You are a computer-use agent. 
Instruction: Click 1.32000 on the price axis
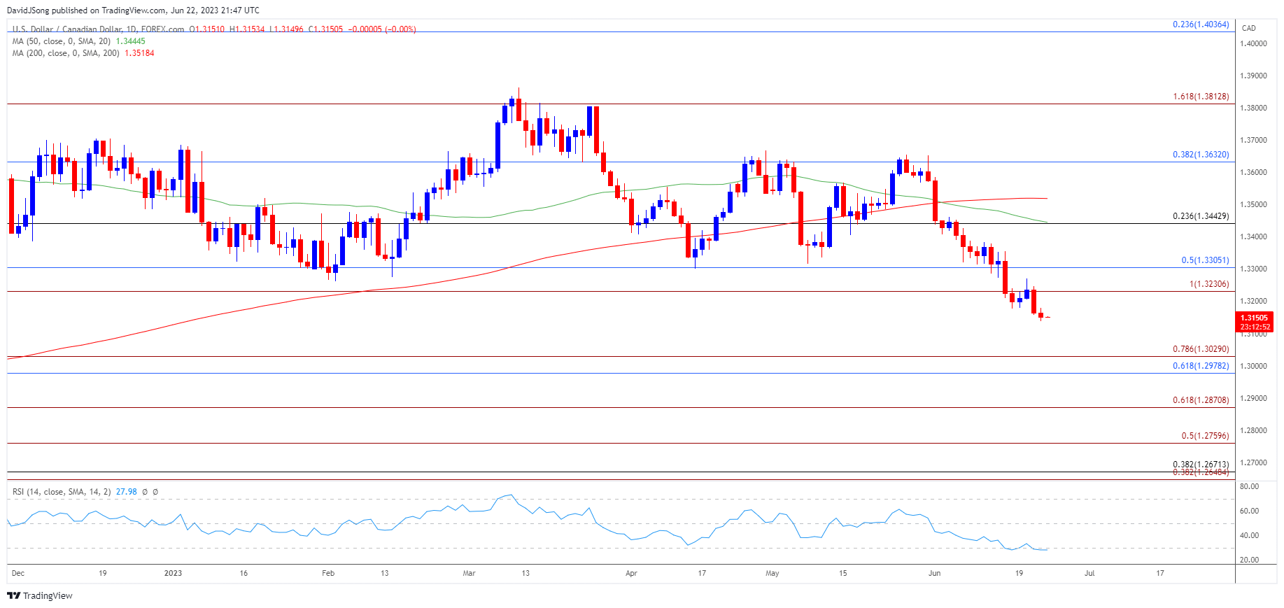tap(1253, 301)
